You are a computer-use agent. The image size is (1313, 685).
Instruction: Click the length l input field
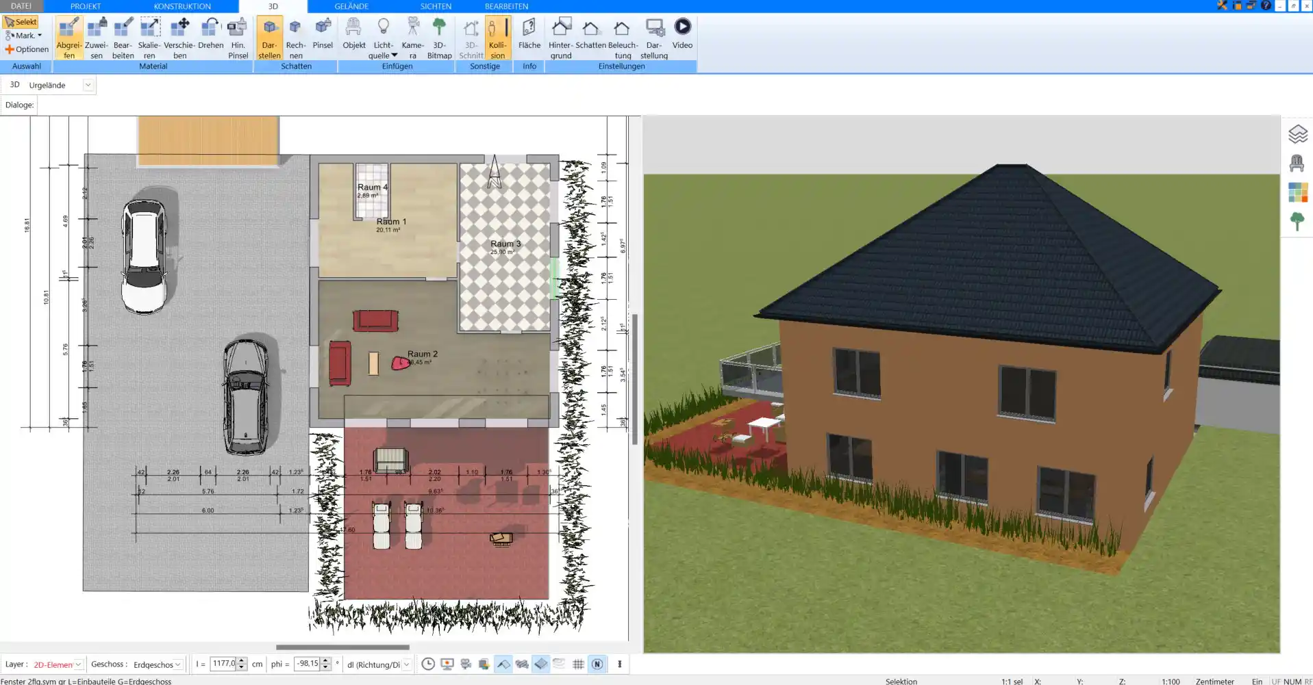[x=223, y=664]
